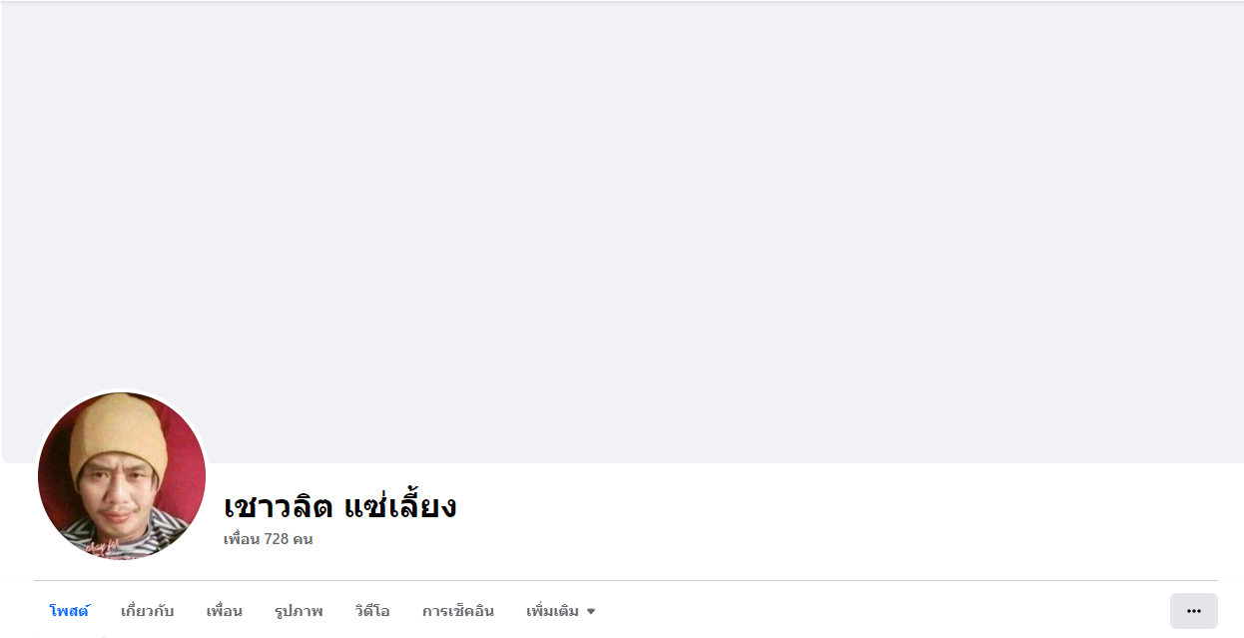Show more actions via the ellipsis icon
Screen dimensions: 1244x638
click(x=1193, y=611)
